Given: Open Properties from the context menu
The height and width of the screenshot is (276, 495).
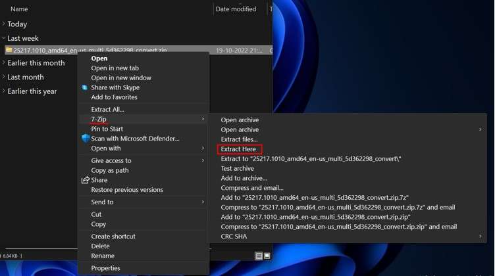Looking at the screenshot, I should coord(105,268).
